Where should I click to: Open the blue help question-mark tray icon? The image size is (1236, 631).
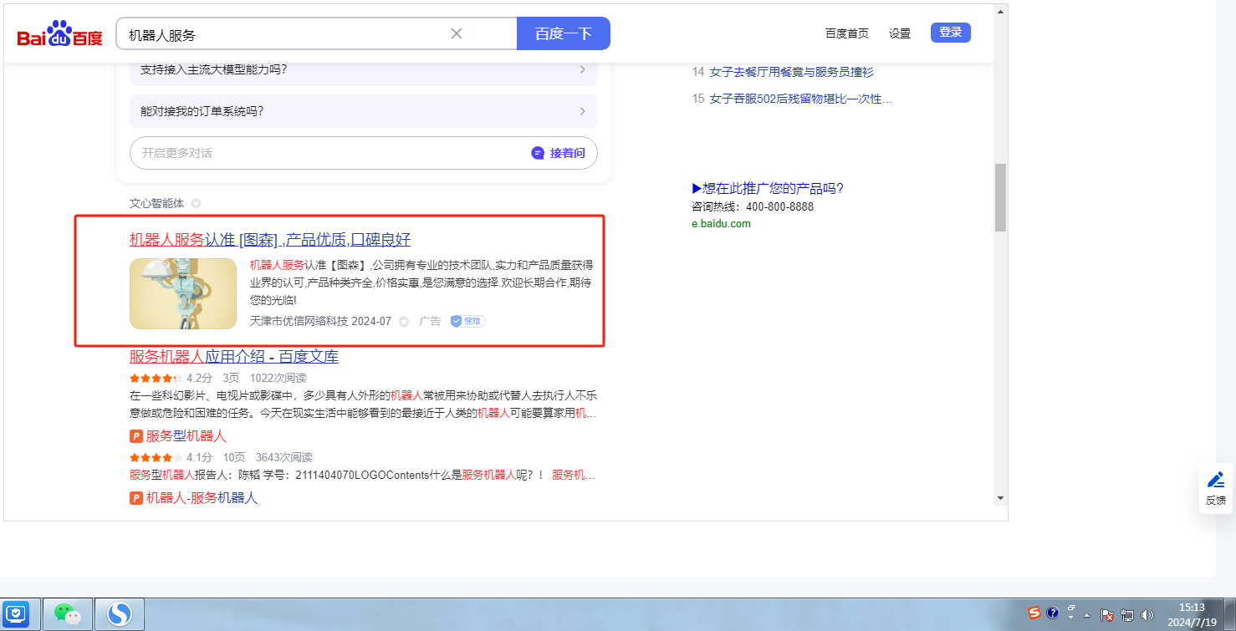(1053, 613)
